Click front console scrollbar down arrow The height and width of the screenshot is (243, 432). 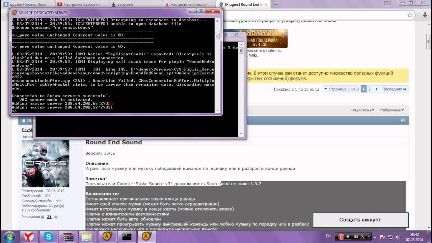click(217, 110)
